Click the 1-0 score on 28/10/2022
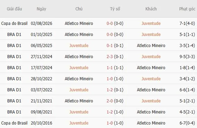Viewport: 197px width, 128px height. (x=110, y=79)
